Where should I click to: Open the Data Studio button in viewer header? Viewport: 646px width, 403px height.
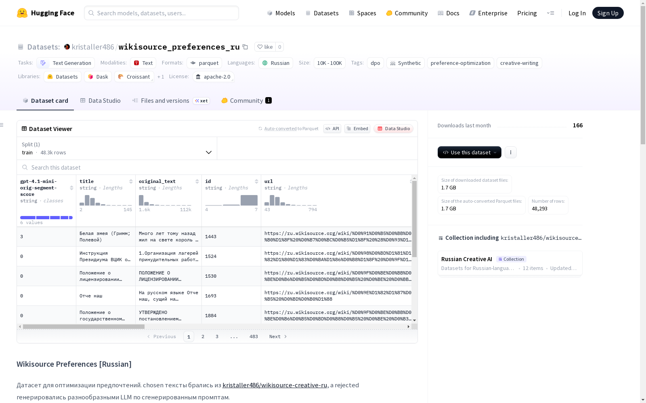(x=393, y=129)
